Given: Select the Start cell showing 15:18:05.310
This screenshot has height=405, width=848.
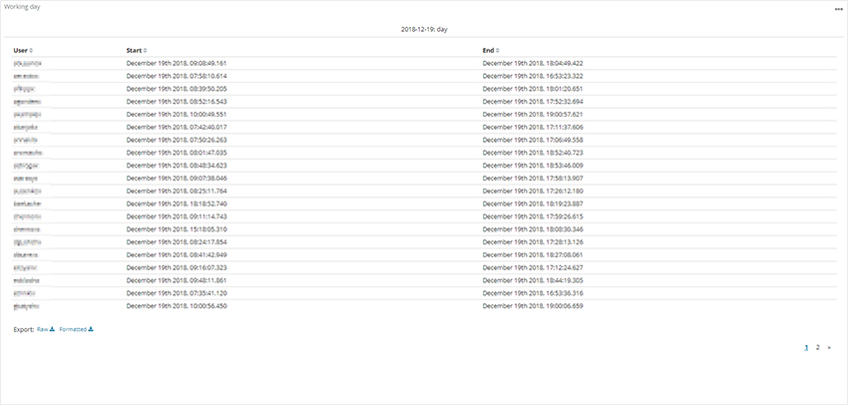Looking at the screenshot, I should [177, 228].
